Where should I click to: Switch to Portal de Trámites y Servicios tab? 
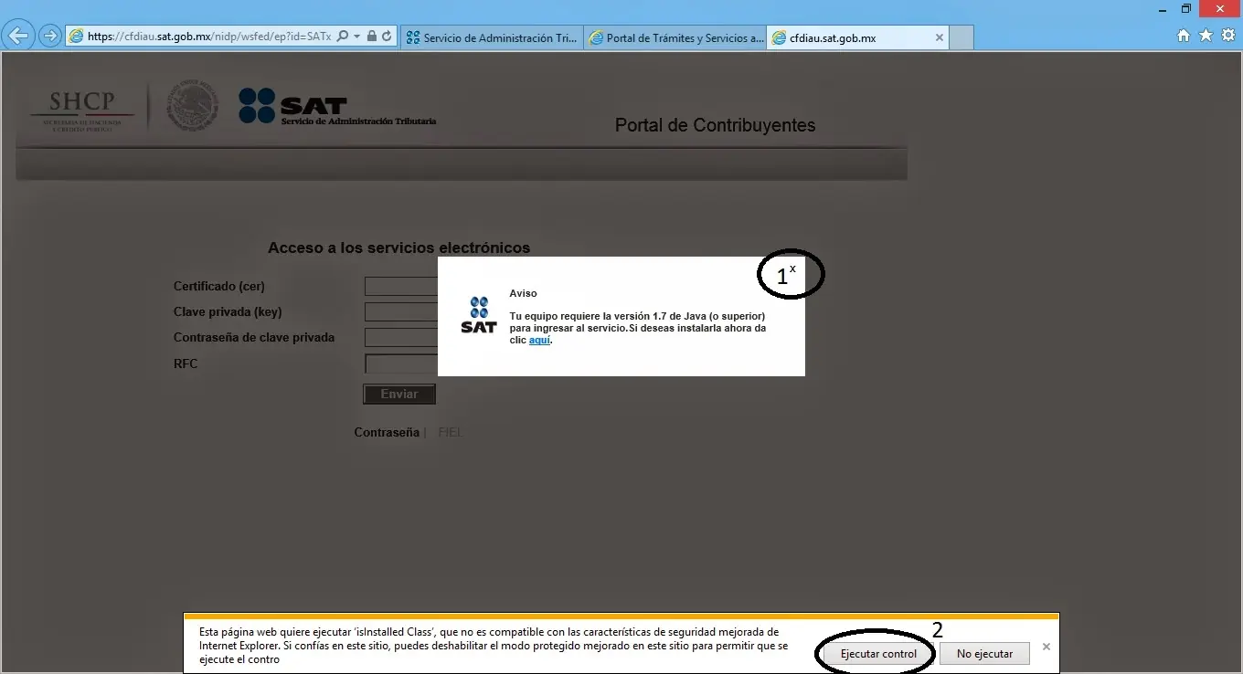[x=675, y=37]
